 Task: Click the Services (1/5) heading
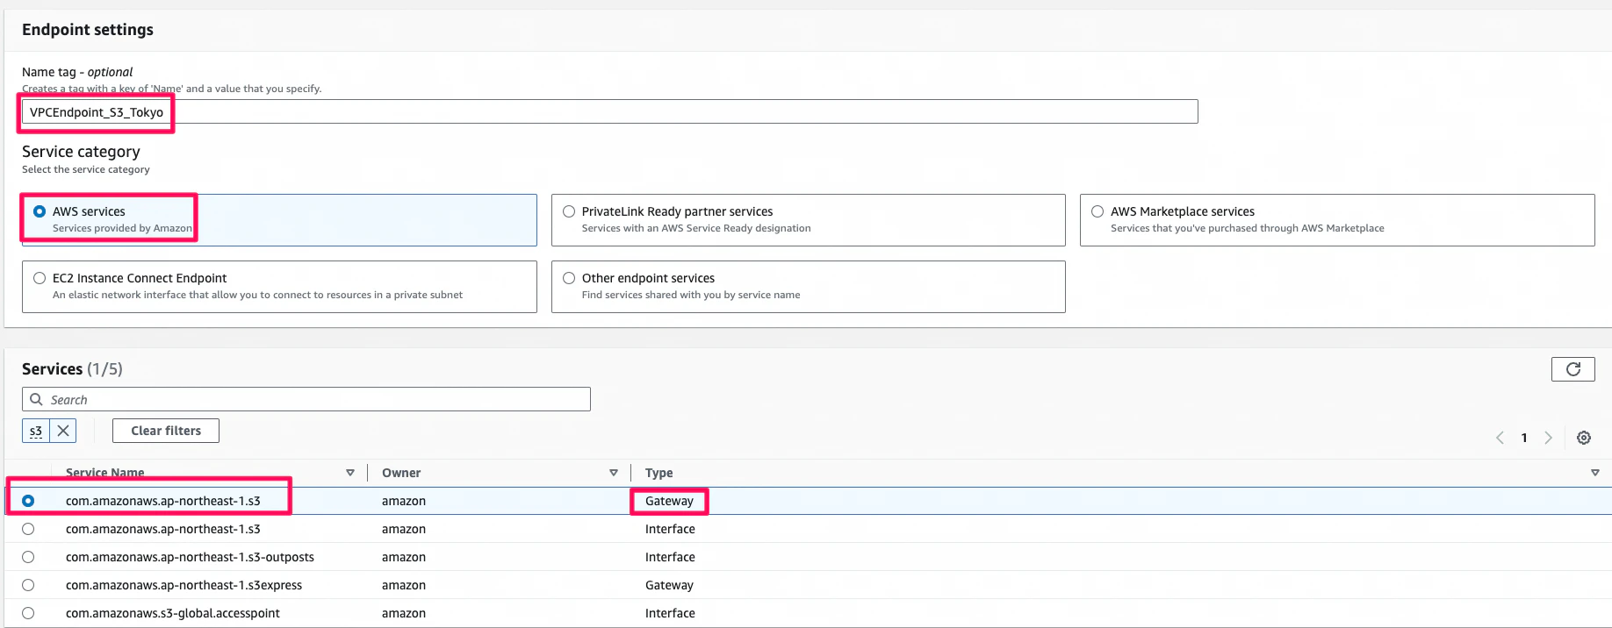[x=72, y=369]
